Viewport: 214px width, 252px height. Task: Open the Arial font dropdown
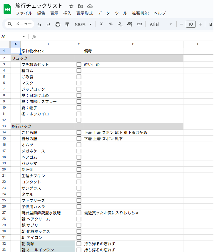click(161, 24)
